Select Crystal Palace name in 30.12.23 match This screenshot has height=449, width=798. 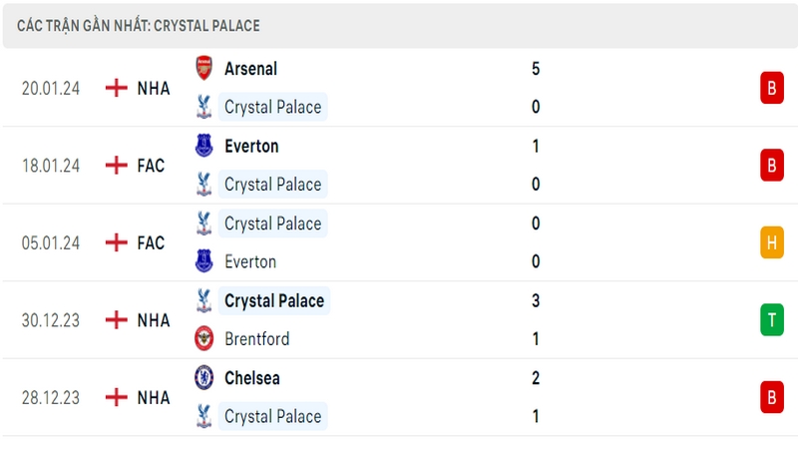point(274,301)
